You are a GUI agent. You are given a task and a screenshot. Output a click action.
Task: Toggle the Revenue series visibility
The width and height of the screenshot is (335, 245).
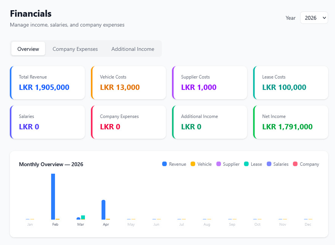174,164
